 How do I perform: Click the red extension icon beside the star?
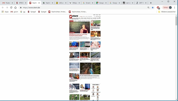(x=158, y=7)
